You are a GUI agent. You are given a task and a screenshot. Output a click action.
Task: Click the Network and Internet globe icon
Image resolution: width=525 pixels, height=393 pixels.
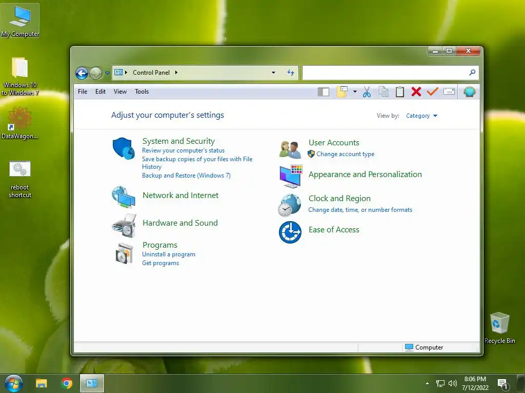click(124, 197)
